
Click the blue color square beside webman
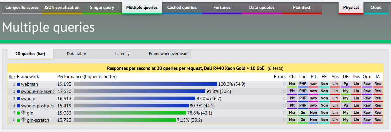pos(18,84)
